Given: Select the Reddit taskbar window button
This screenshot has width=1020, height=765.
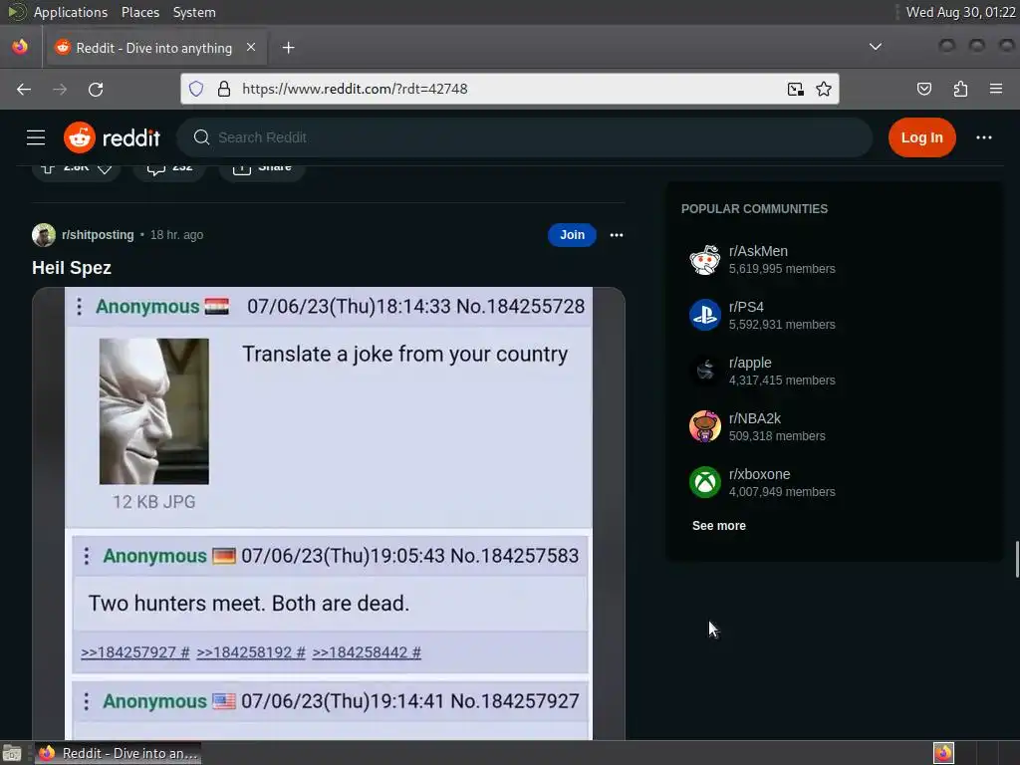Looking at the screenshot, I should (118, 753).
